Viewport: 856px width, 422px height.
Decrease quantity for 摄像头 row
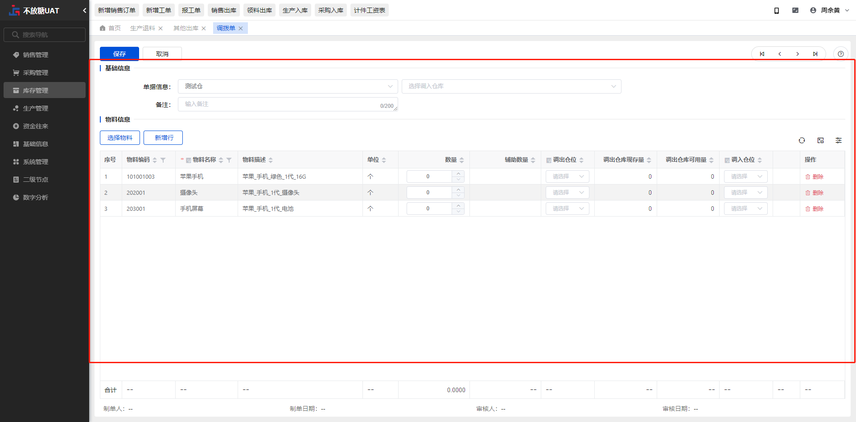point(458,196)
